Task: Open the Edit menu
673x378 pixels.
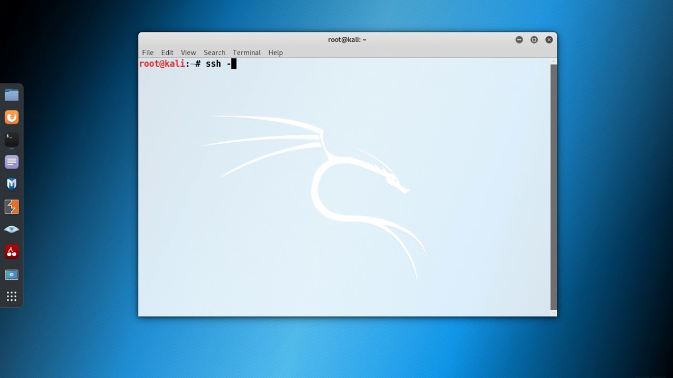Action: [167, 52]
